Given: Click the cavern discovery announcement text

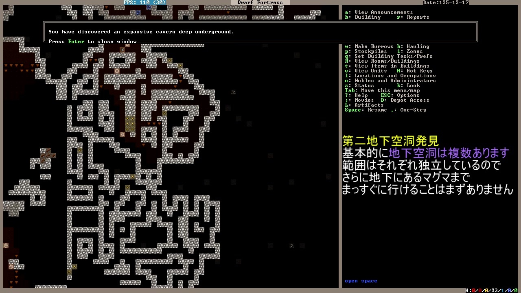Looking at the screenshot, I should (x=141, y=32).
